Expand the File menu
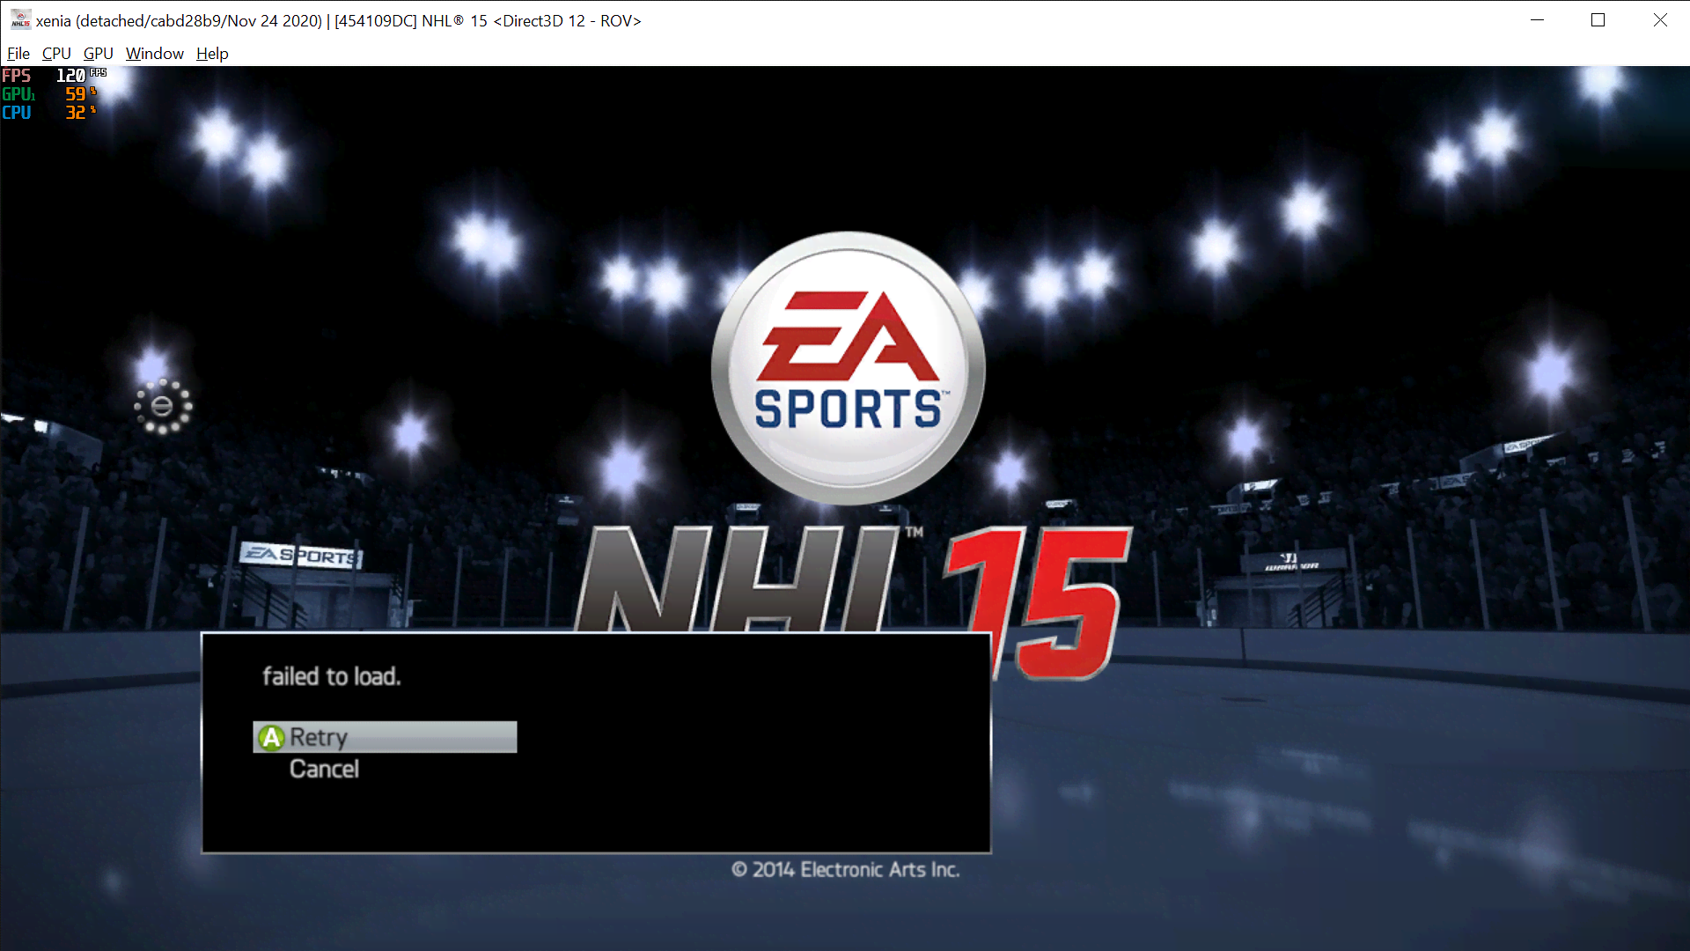1690x951 pixels. [18, 53]
